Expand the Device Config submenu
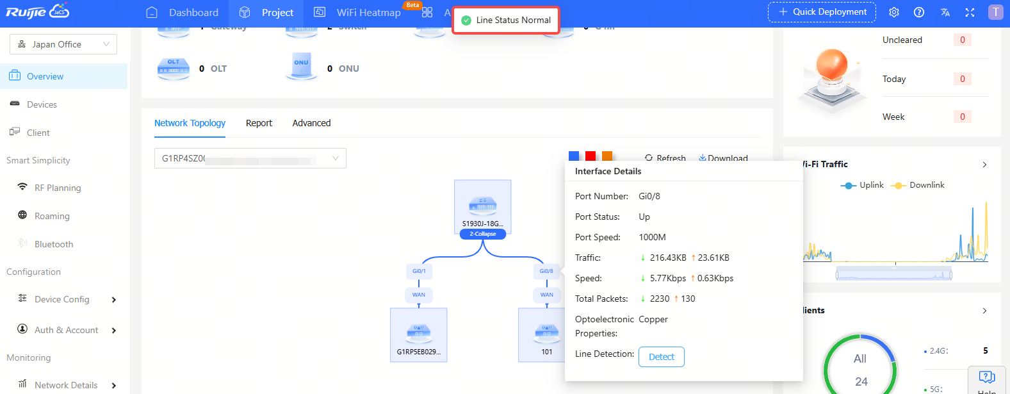Screen dimensions: 1010x394 [x=114, y=300]
